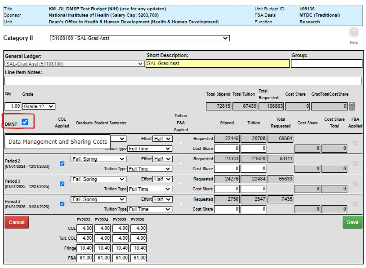Open Period 4 Tuition Type dropdown
This screenshot has height=268, width=366.
coord(150,209)
